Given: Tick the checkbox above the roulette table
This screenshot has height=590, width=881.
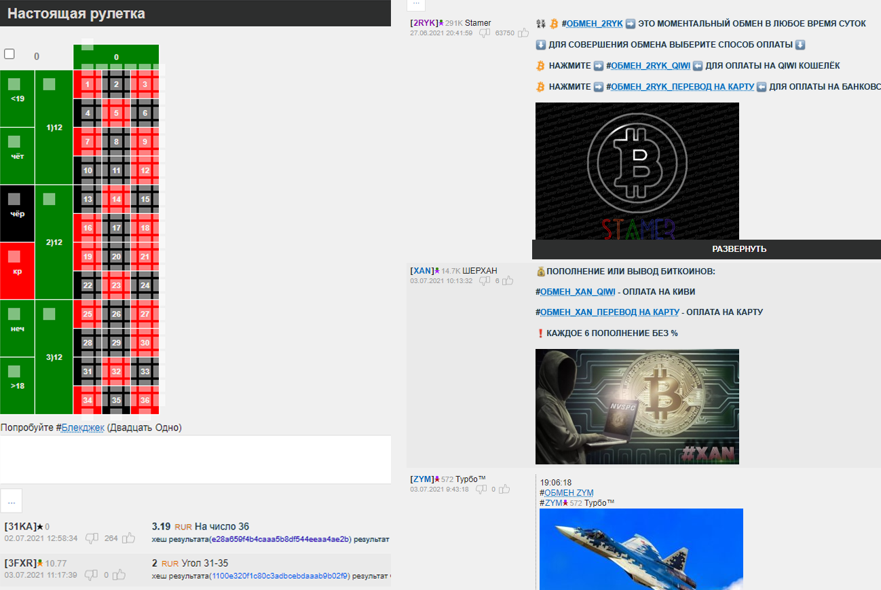Looking at the screenshot, I should [x=10, y=54].
